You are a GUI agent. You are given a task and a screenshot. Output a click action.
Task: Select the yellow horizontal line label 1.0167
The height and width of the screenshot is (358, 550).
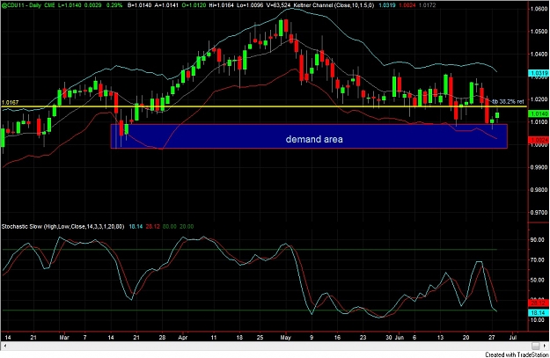tap(11, 102)
